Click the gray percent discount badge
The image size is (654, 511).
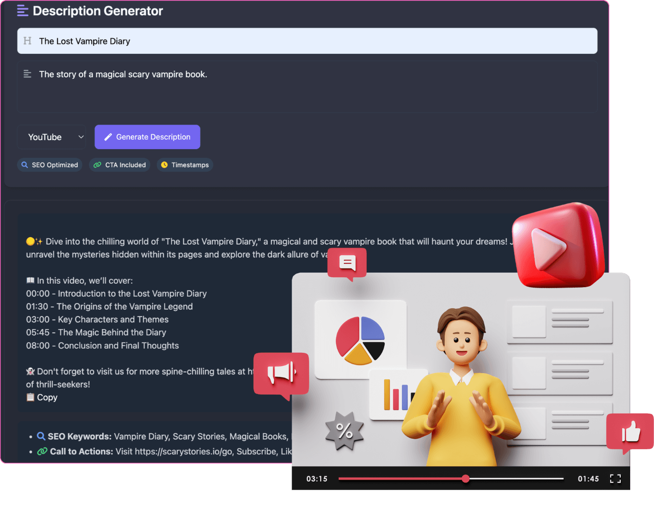(344, 431)
